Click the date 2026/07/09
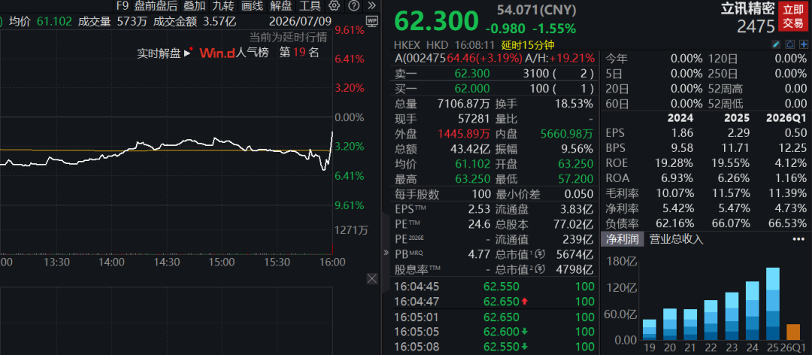Image resolution: width=812 pixels, height=355 pixels. [300, 21]
